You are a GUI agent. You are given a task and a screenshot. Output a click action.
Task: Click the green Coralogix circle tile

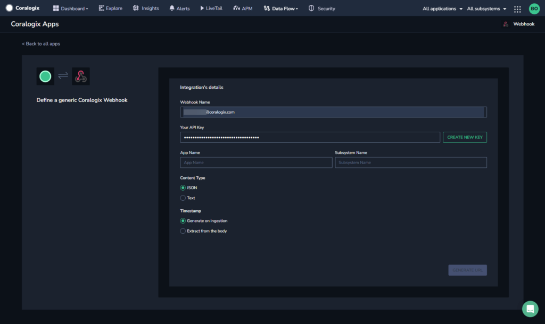coord(45,76)
